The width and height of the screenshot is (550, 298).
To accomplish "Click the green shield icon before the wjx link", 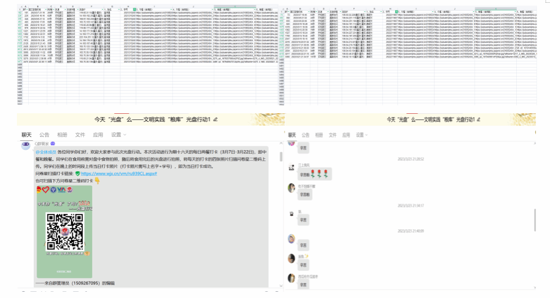I will pyautogui.click(x=78, y=174).
